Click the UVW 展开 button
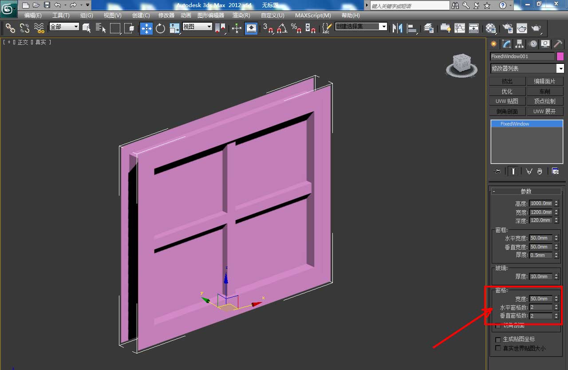The height and width of the screenshot is (370, 568). click(544, 111)
